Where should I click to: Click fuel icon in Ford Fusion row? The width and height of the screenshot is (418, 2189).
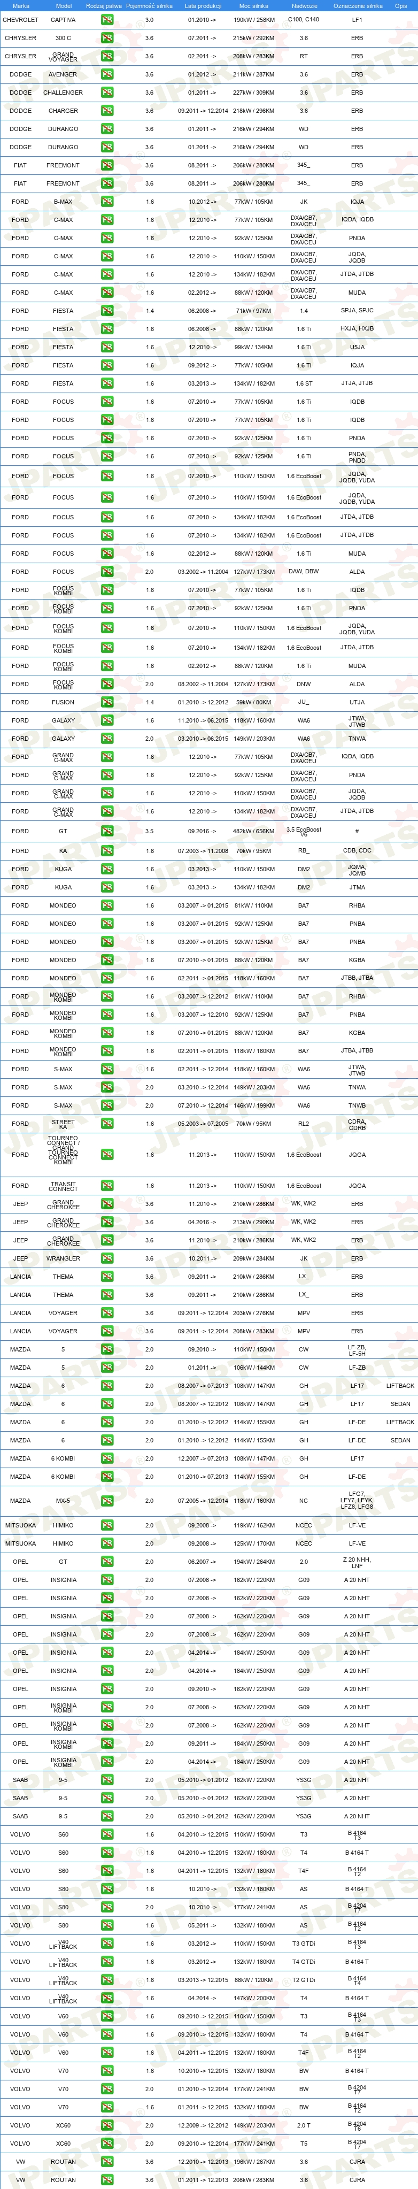(107, 703)
